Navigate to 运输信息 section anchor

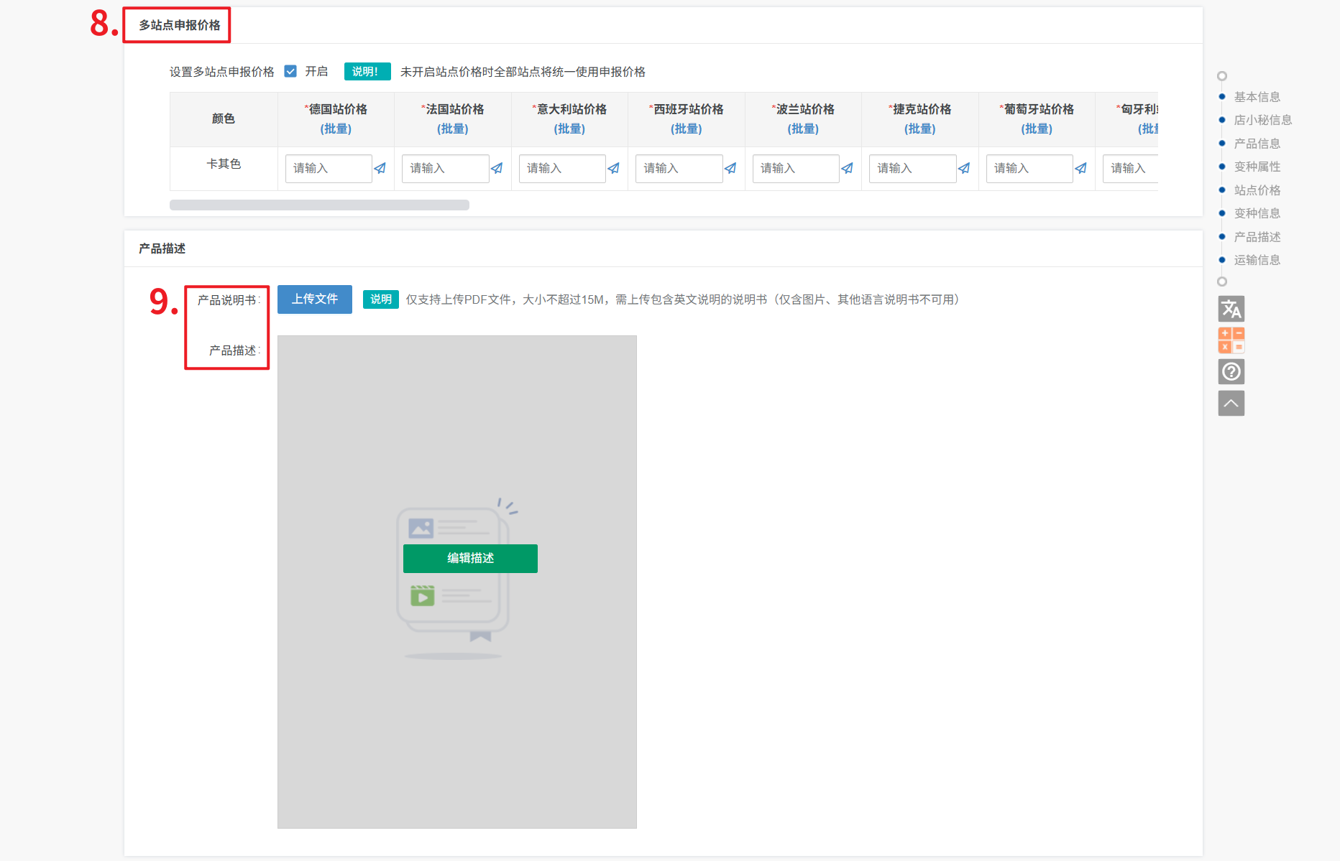pyautogui.click(x=1257, y=260)
